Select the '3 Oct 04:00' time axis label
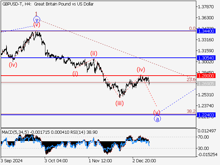Screen dimensions: 220x165 [56, 160]
